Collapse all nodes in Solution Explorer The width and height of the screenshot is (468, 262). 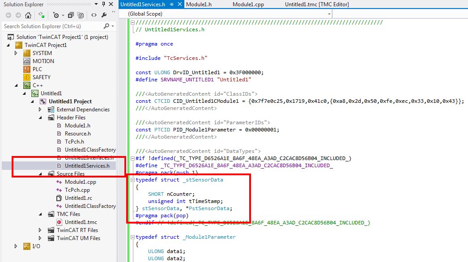click(x=71, y=15)
